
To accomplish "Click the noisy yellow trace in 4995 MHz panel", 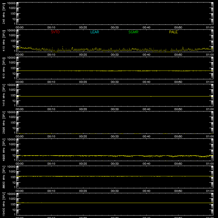I will [x=115, y=156].
